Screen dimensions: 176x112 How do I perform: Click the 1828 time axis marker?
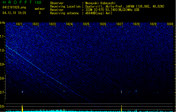136,24
